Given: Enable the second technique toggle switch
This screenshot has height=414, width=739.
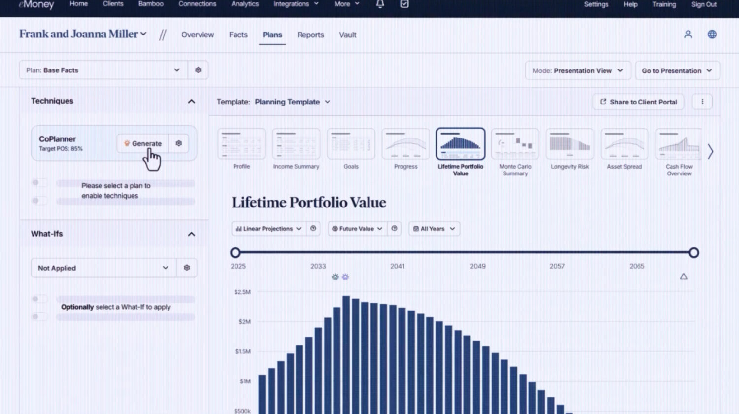Looking at the screenshot, I should coord(39,201).
